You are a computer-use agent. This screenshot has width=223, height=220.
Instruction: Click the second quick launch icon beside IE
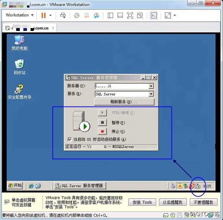(x=38, y=186)
